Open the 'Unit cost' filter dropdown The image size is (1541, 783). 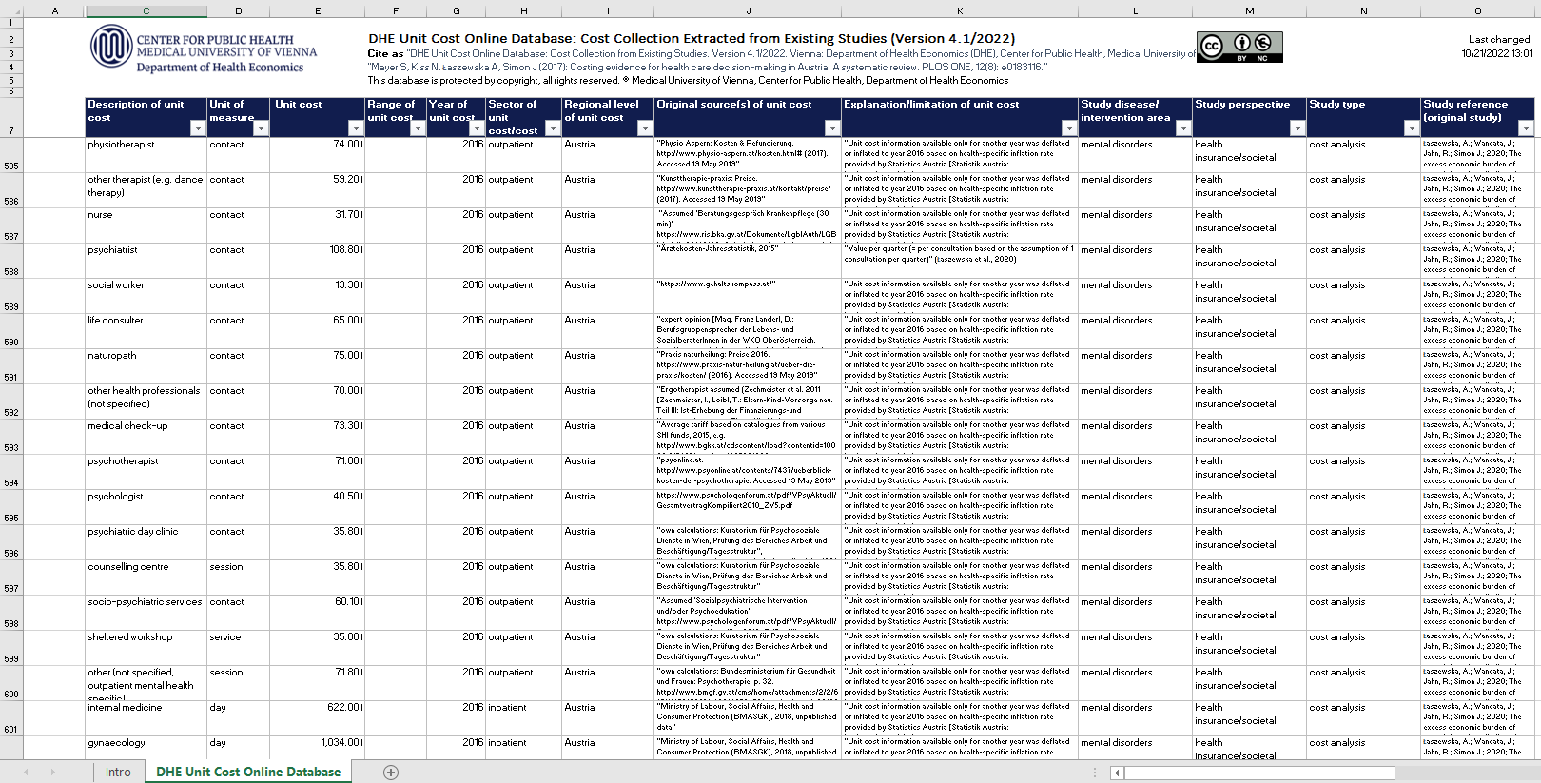pos(355,128)
